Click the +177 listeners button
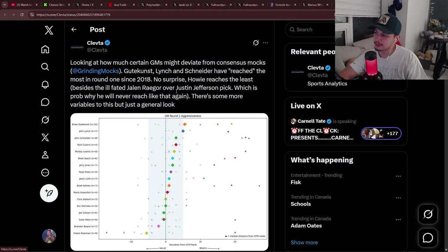This screenshot has width=448, height=252. [381, 133]
